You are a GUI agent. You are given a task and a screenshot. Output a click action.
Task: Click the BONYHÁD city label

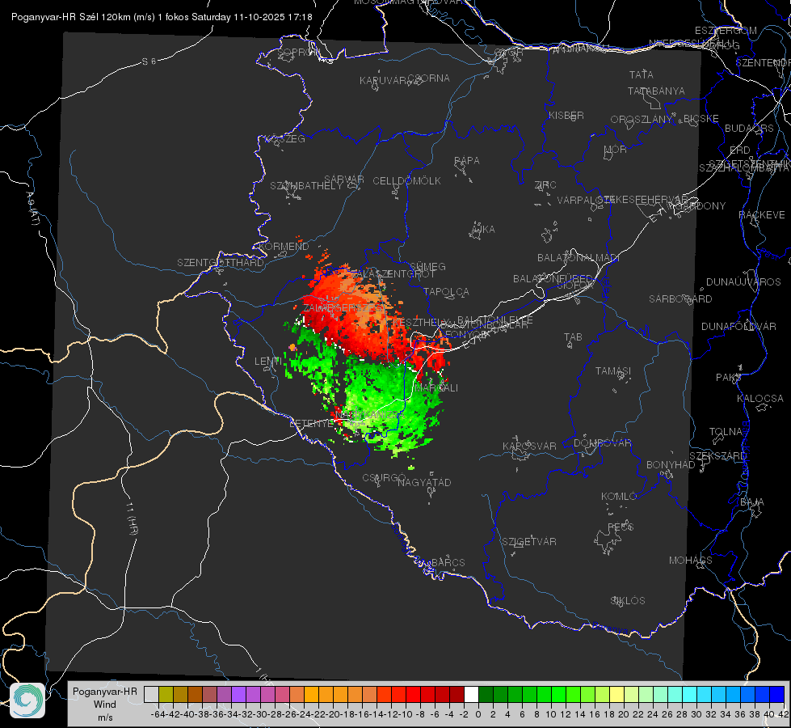[x=671, y=465]
